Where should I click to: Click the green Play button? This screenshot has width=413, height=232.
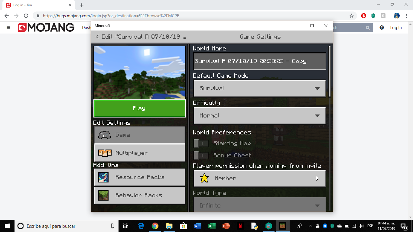point(139,108)
